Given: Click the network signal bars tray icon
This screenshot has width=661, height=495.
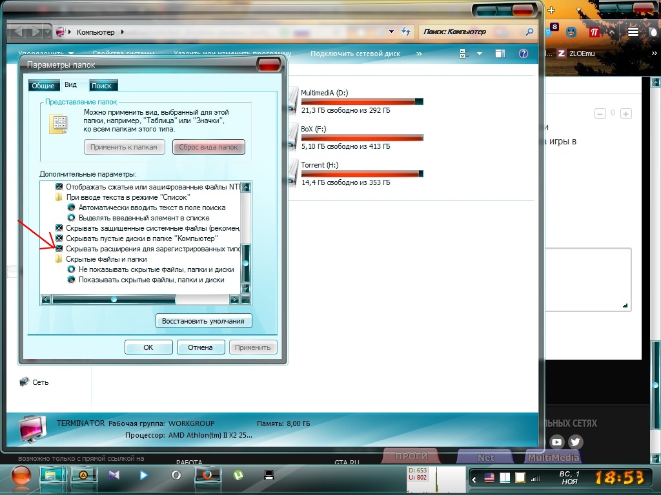Looking at the screenshot, I should point(536,478).
